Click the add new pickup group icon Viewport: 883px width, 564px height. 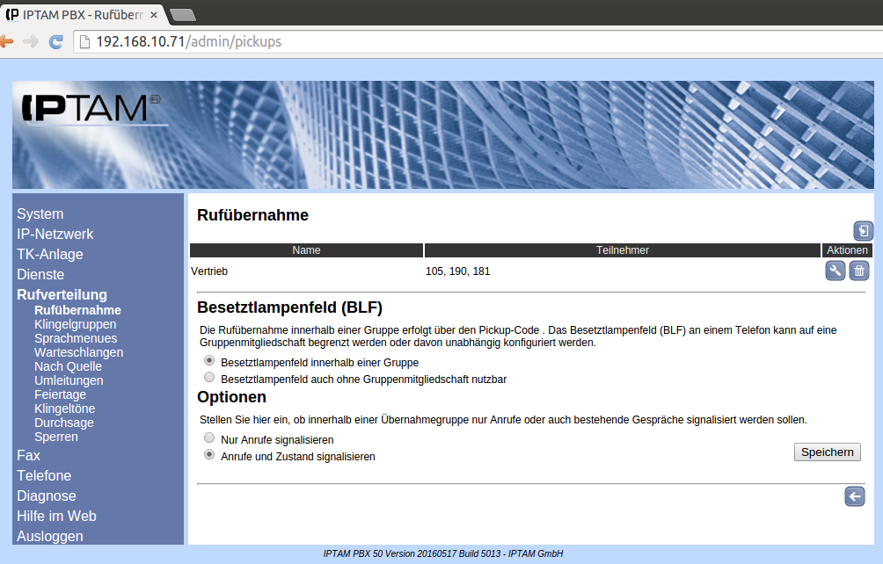pos(863,231)
